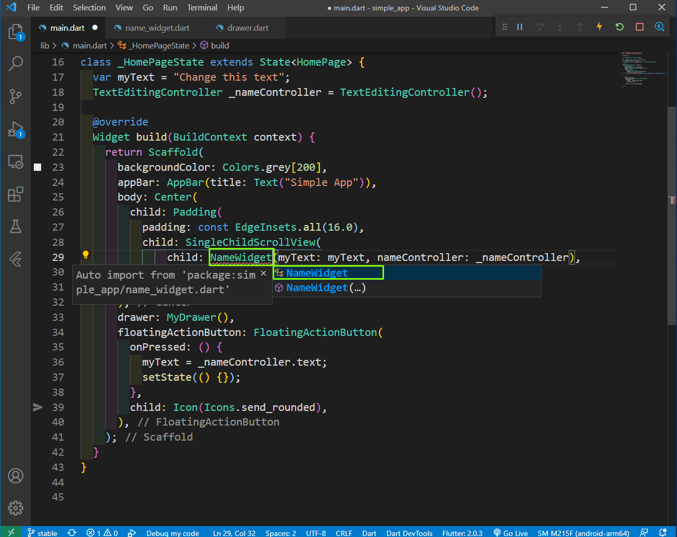Open the View menu
The width and height of the screenshot is (677, 537).
124,8
